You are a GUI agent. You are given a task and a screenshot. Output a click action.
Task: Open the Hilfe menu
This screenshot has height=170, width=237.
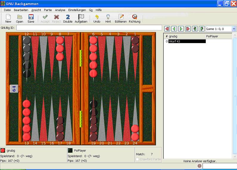99,10
